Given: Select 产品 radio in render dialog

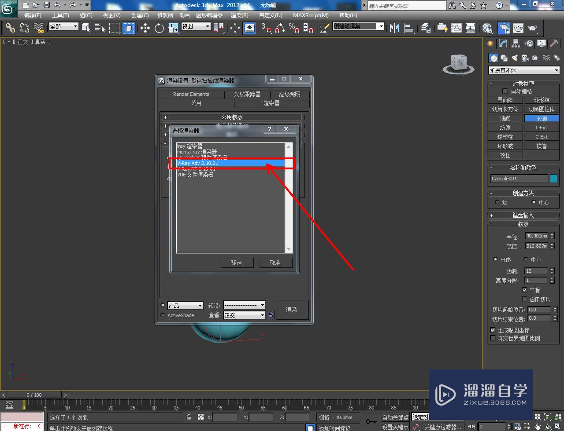Looking at the screenshot, I should click(163, 305).
